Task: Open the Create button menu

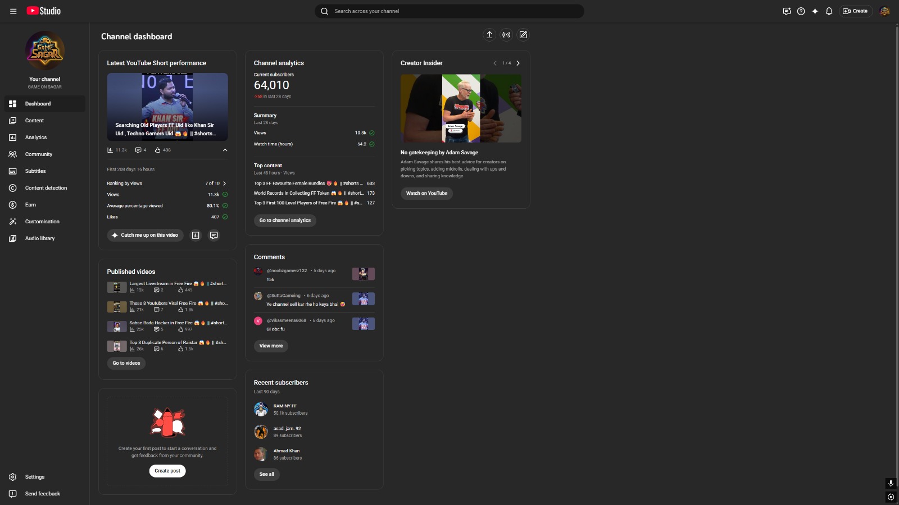Action: (855, 11)
